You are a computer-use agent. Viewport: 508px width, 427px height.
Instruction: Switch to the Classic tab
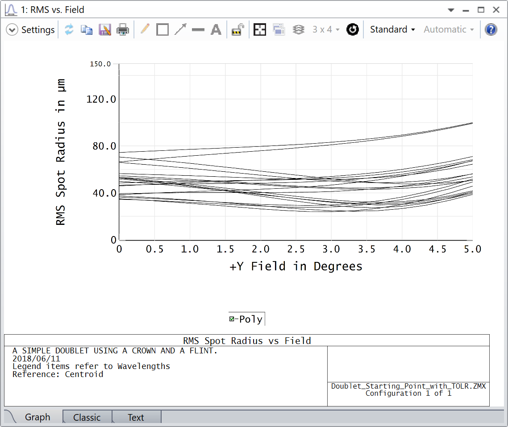[x=87, y=417]
